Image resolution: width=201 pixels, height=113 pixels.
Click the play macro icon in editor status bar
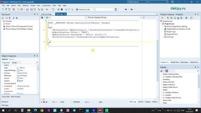pos(41,102)
